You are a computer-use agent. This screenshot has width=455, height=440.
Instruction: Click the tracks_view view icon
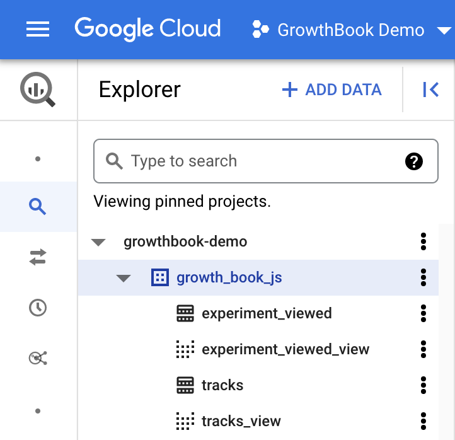pyautogui.click(x=185, y=421)
